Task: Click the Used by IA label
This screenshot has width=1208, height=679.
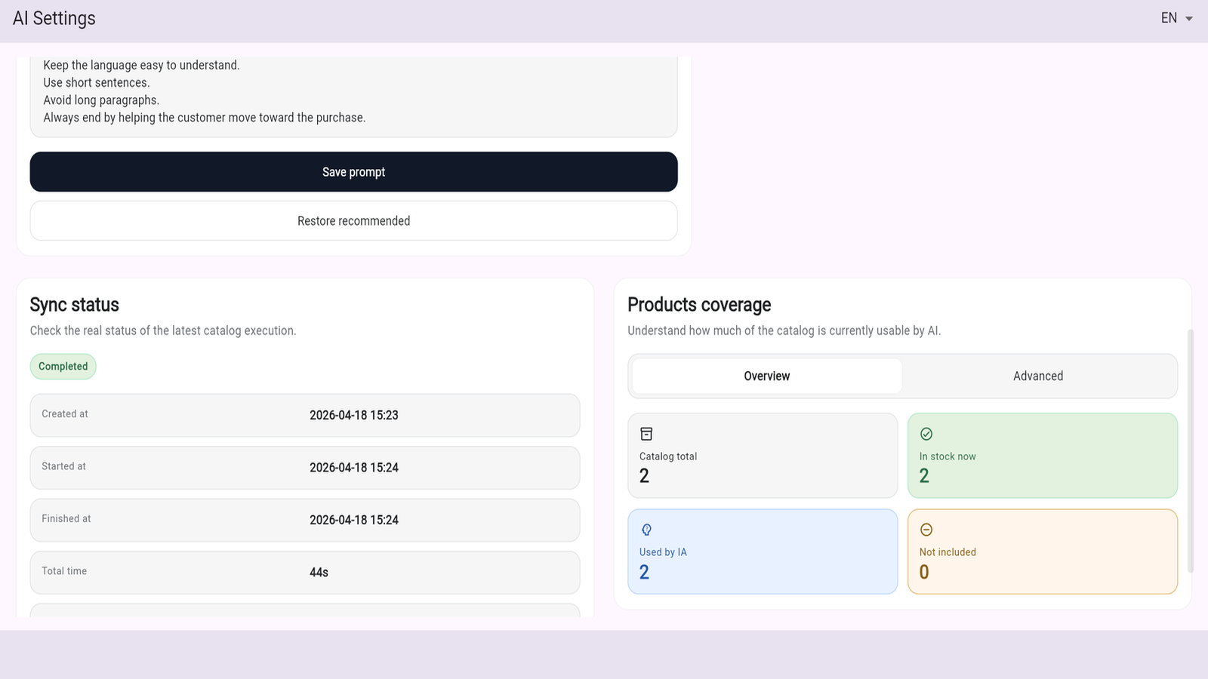Action: click(663, 552)
